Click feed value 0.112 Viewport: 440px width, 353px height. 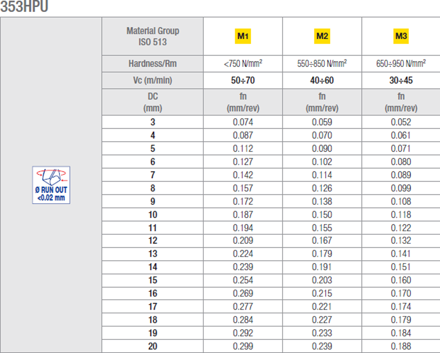click(243, 149)
